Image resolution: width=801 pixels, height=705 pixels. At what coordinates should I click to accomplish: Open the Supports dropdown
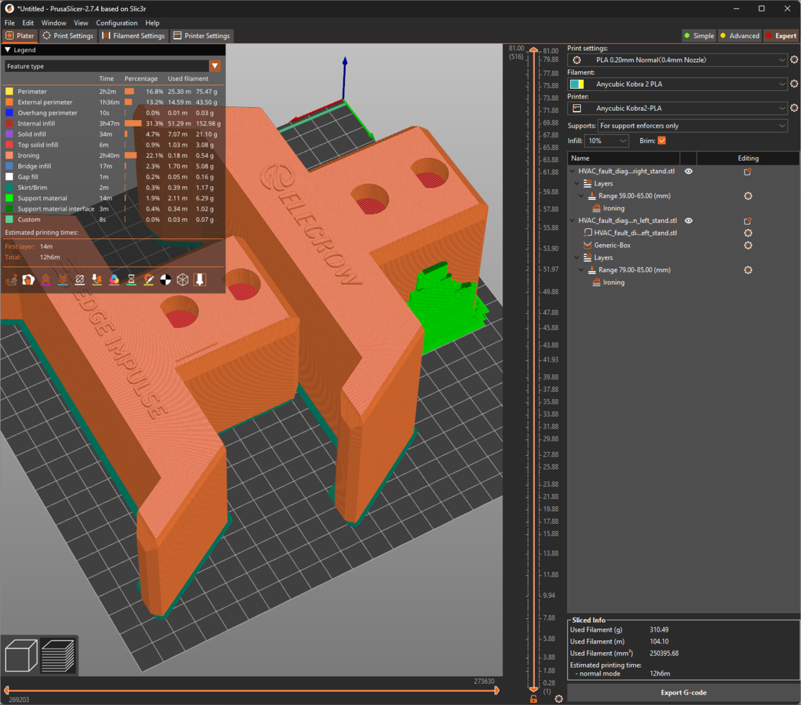[x=692, y=125]
